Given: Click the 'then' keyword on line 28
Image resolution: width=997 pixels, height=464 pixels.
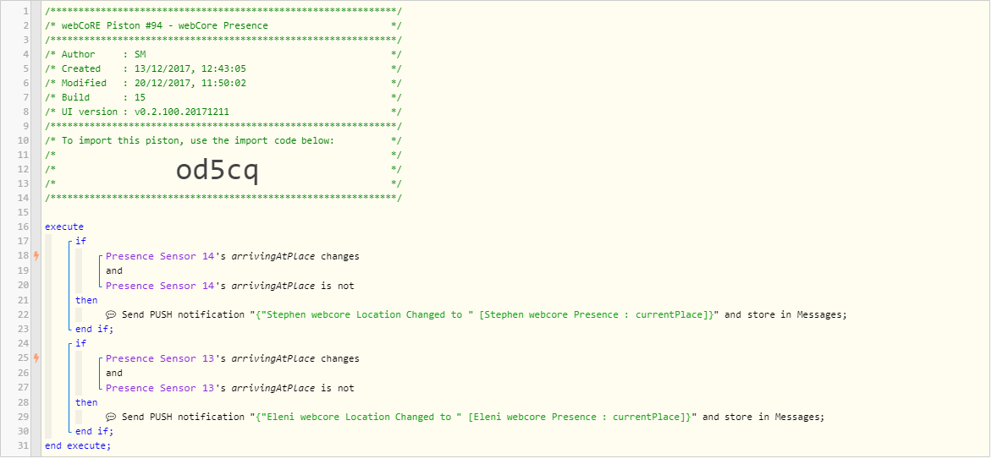Looking at the screenshot, I should point(86,402).
